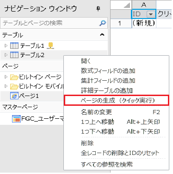Click the ビルトイン ページ folder icon
Viewport: 173px width, 174px height.
pyautogui.click(x=14, y=77)
